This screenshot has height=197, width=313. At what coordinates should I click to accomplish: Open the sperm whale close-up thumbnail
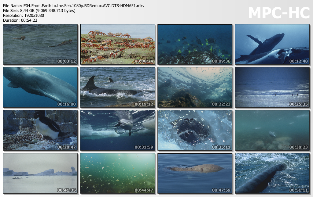[x=40, y=88]
